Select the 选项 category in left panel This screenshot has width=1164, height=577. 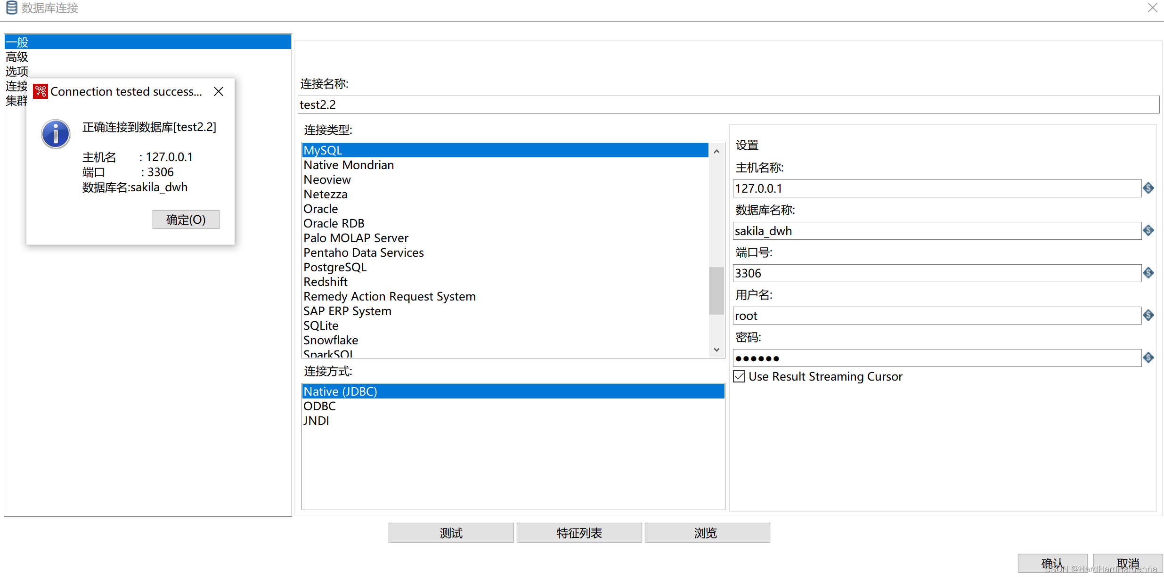pyautogui.click(x=17, y=71)
